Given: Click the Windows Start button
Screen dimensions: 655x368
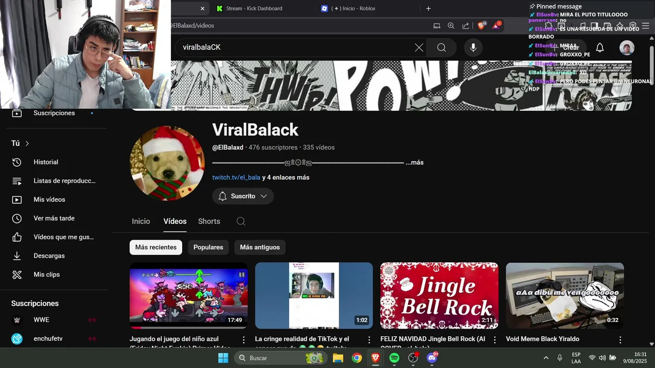Looking at the screenshot, I should (x=223, y=358).
